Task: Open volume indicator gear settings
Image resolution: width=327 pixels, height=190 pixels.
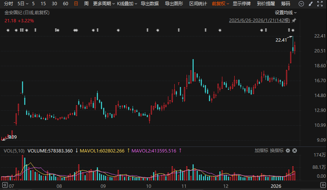Action: (287, 151)
